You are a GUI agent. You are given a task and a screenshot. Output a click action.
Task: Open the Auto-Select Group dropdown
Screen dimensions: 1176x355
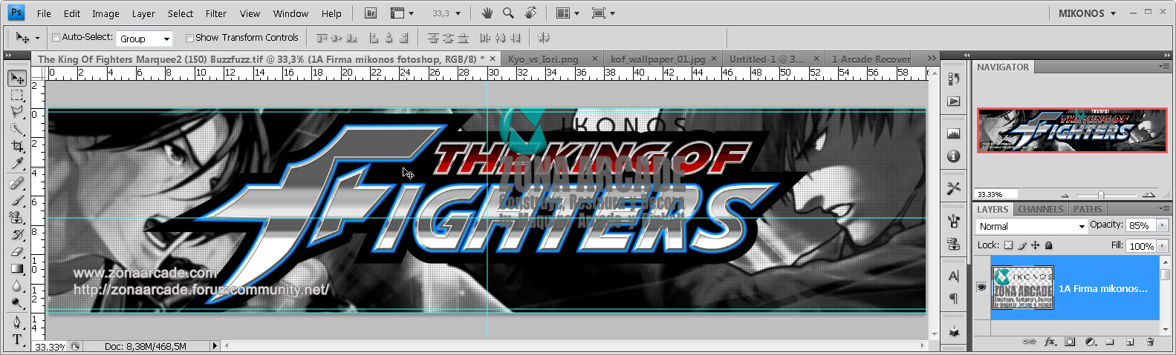[x=145, y=39]
